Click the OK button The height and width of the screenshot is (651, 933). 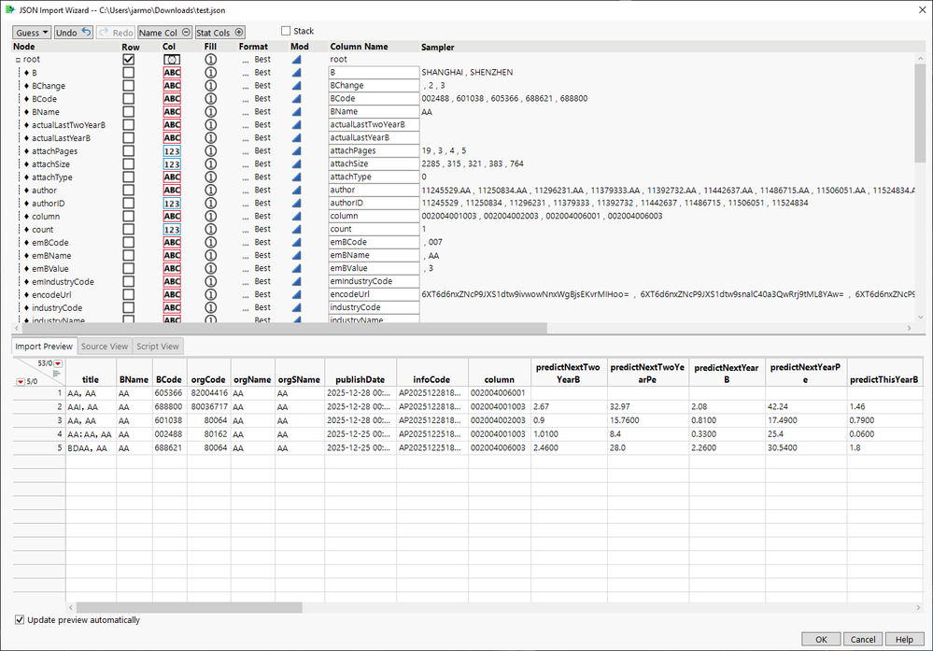click(821, 640)
